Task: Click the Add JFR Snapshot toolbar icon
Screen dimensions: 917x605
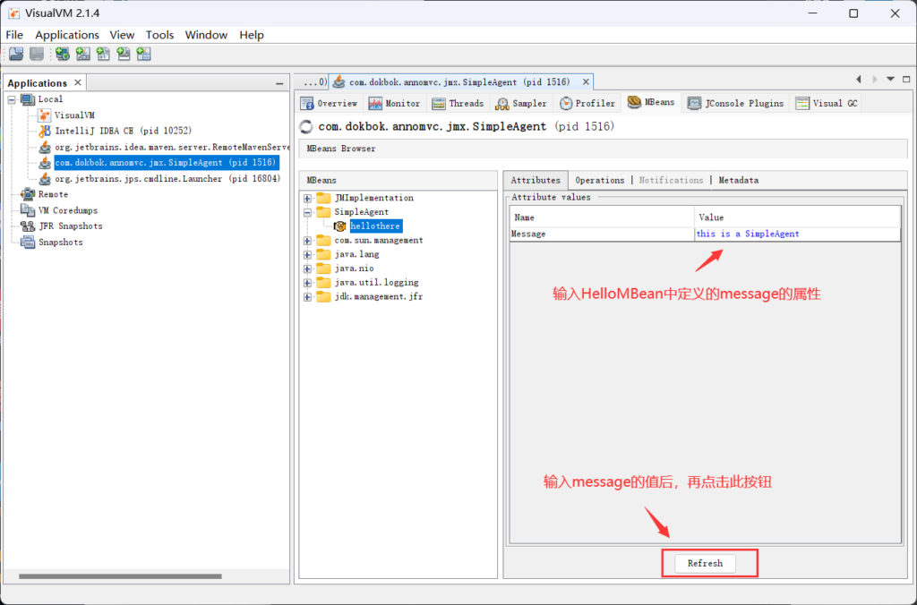Action: click(x=124, y=55)
